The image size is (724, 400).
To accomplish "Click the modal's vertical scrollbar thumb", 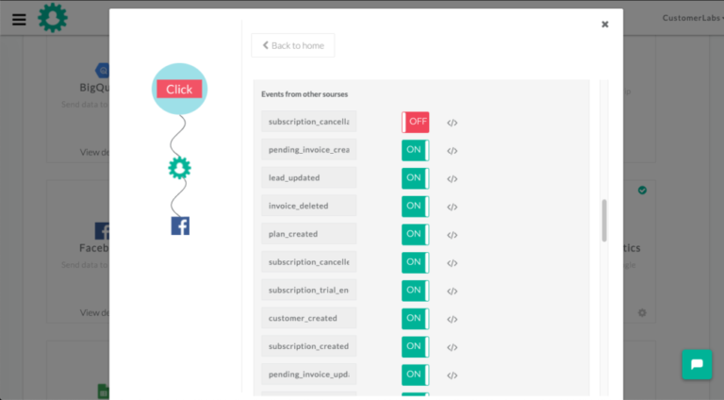I will (604, 221).
